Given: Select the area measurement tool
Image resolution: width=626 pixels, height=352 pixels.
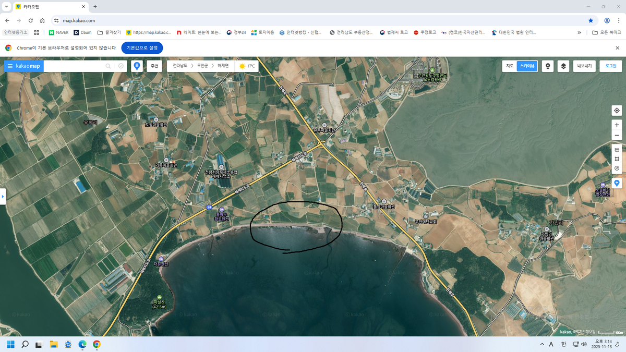Looking at the screenshot, I should click(617, 159).
